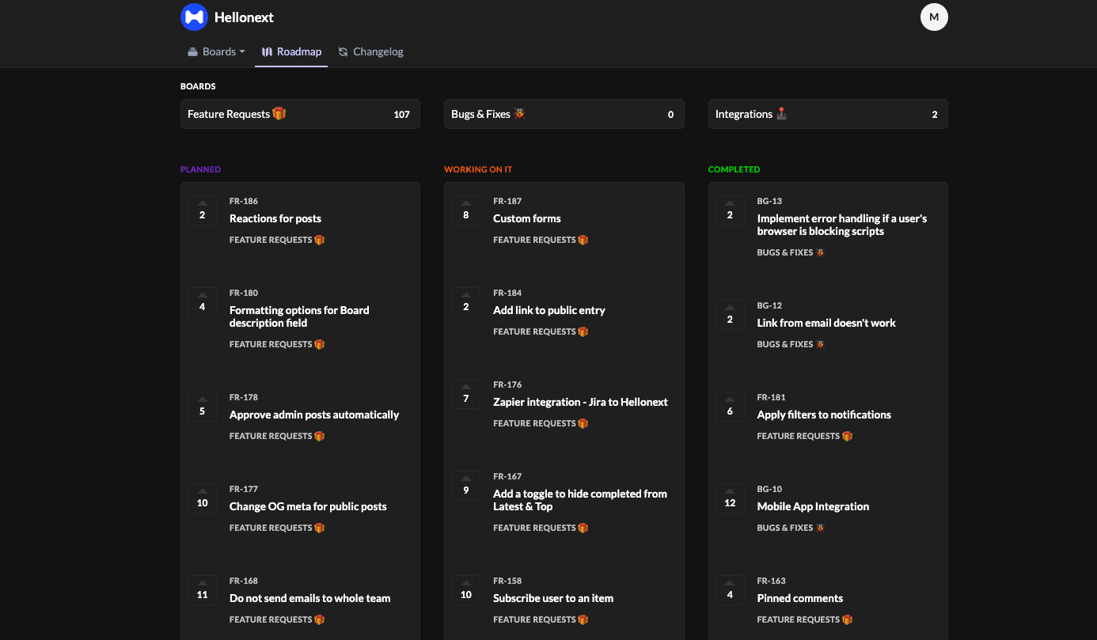Open the Boards dropdown menu
Screen dimensions: 1097x640
point(216,51)
